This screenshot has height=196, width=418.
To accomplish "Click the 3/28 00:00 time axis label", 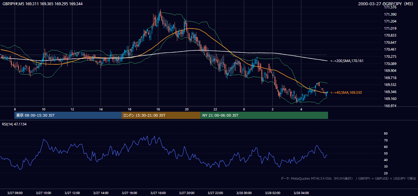I will pos(244,193).
